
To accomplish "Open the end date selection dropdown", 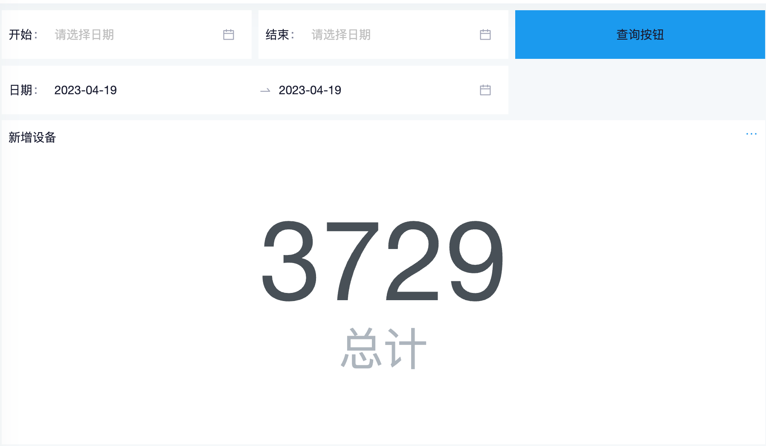I will tap(384, 35).
